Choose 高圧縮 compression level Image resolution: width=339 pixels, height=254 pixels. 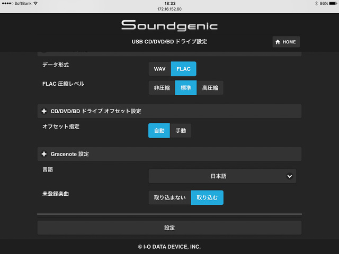[x=210, y=88]
